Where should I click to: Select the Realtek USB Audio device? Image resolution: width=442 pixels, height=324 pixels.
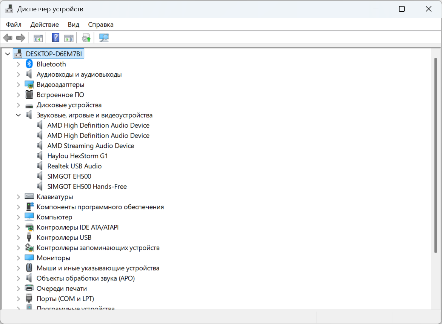(74, 166)
